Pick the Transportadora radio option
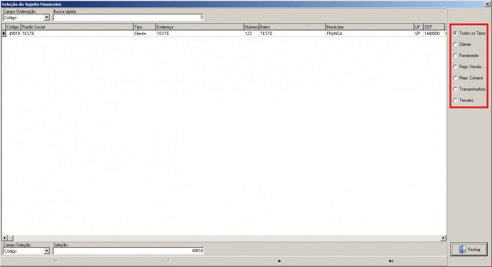The width and height of the screenshot is (492, 267). (x=469, y=89)
